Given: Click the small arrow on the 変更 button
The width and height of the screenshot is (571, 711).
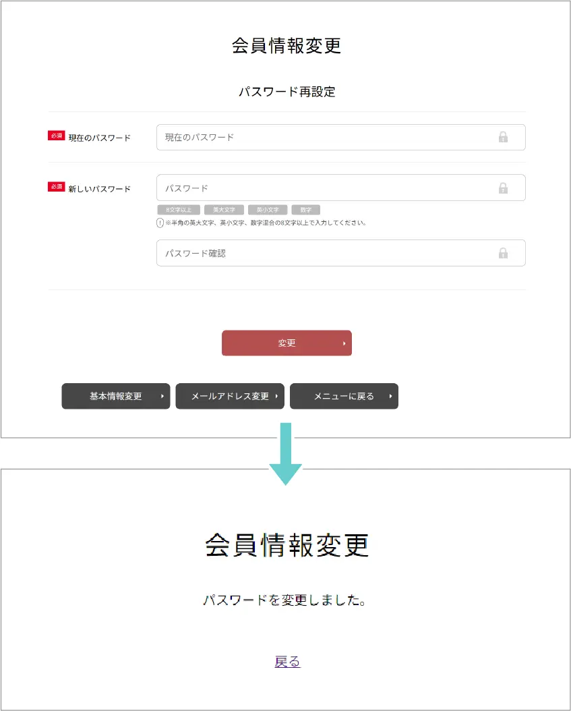Looking at the screenshot, I should 344,343.
